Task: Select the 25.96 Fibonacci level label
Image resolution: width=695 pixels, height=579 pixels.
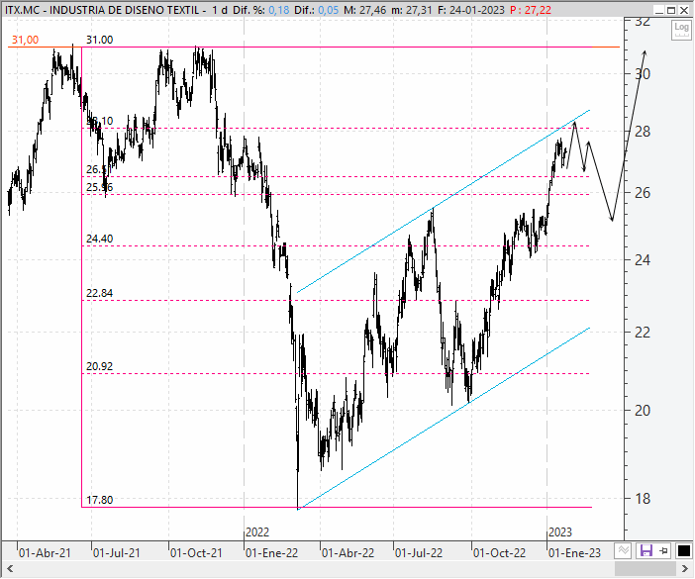Action: tap(99, 187)
